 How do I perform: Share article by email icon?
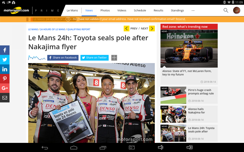click(x=5, y=98)
